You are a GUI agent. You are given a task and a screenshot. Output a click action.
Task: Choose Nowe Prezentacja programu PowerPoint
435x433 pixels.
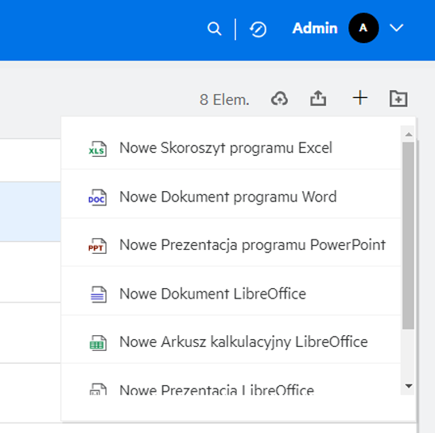coord(231,245)
